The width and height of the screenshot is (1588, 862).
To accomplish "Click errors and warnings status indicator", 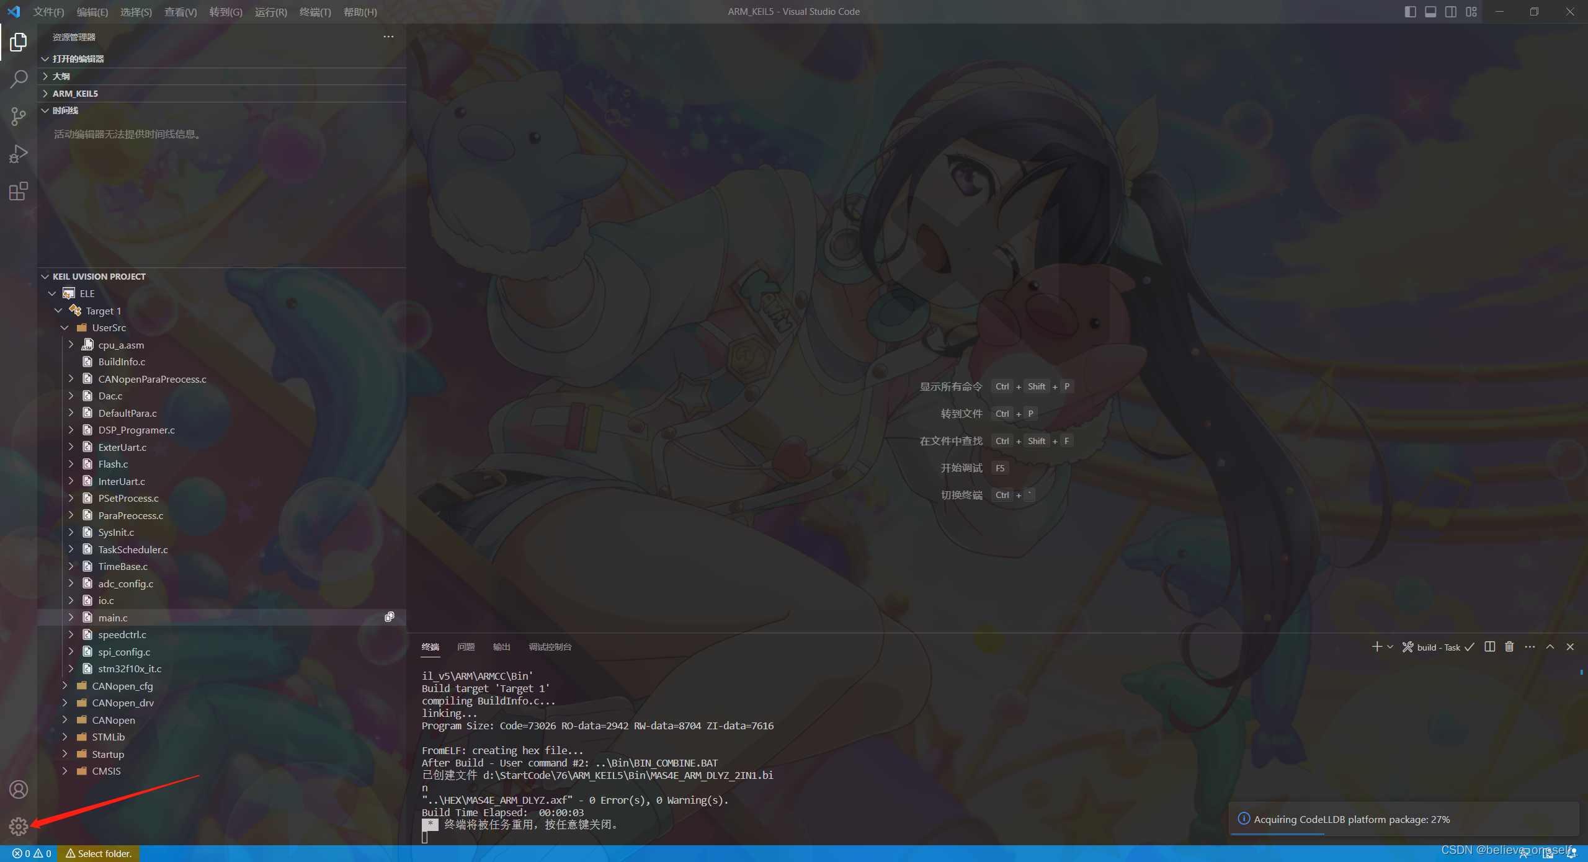I will (32, 853).
